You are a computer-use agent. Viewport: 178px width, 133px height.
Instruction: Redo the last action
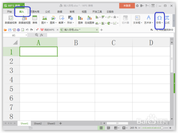[31, 30]
